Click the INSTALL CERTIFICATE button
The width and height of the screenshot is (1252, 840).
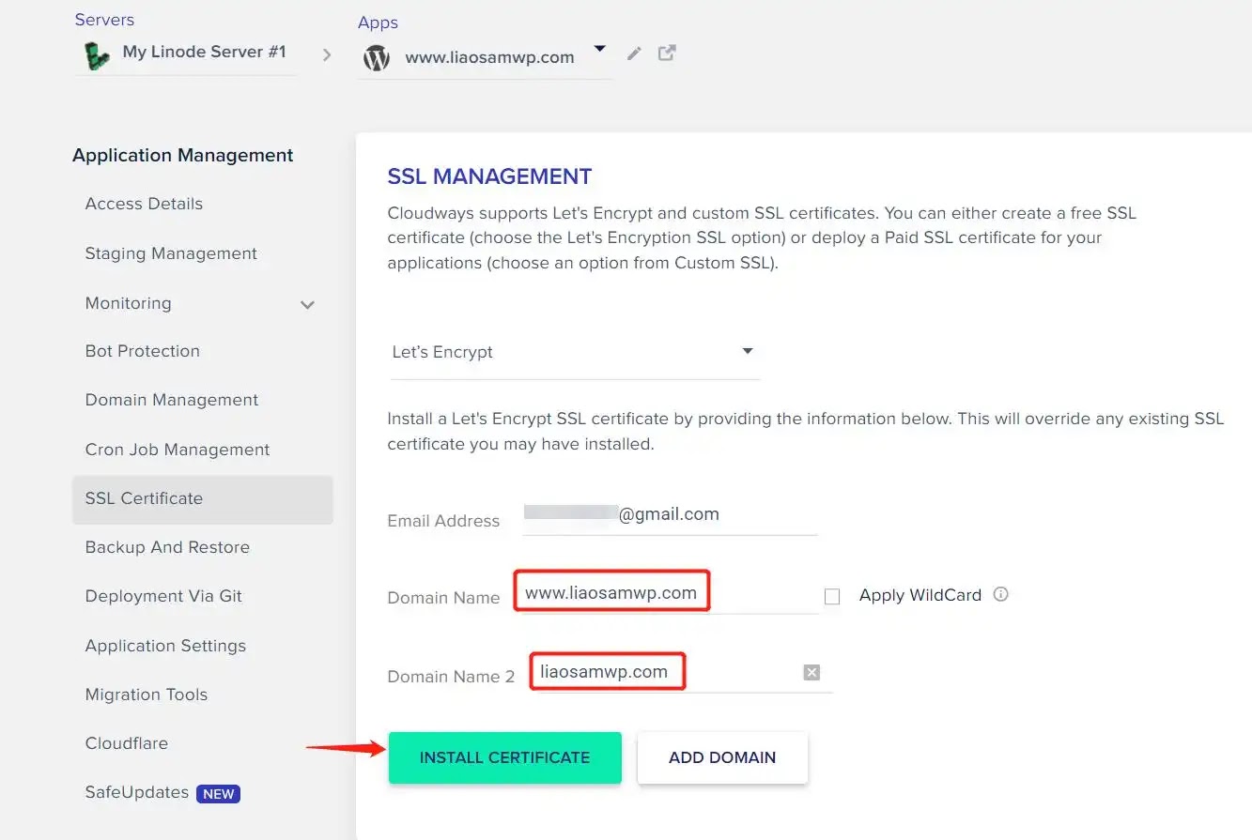coord(505,757)
